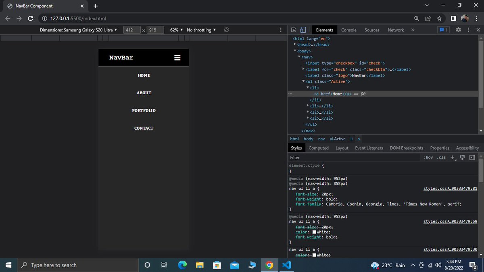Bookmark this page with the star
Screen dimensions: 484x272
pos(439,18)
